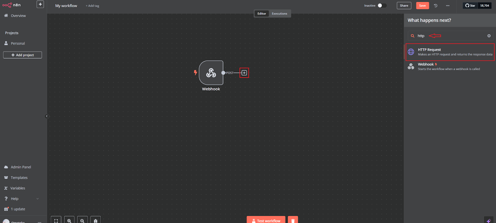The image size is (496, 223).
Task: Click the trash delete button
Action: click(x=293, y=220)
